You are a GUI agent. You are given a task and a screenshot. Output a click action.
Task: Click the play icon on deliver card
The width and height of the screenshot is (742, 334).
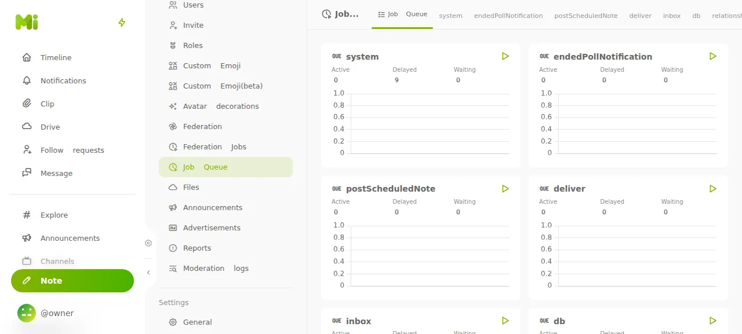(713, 189)
